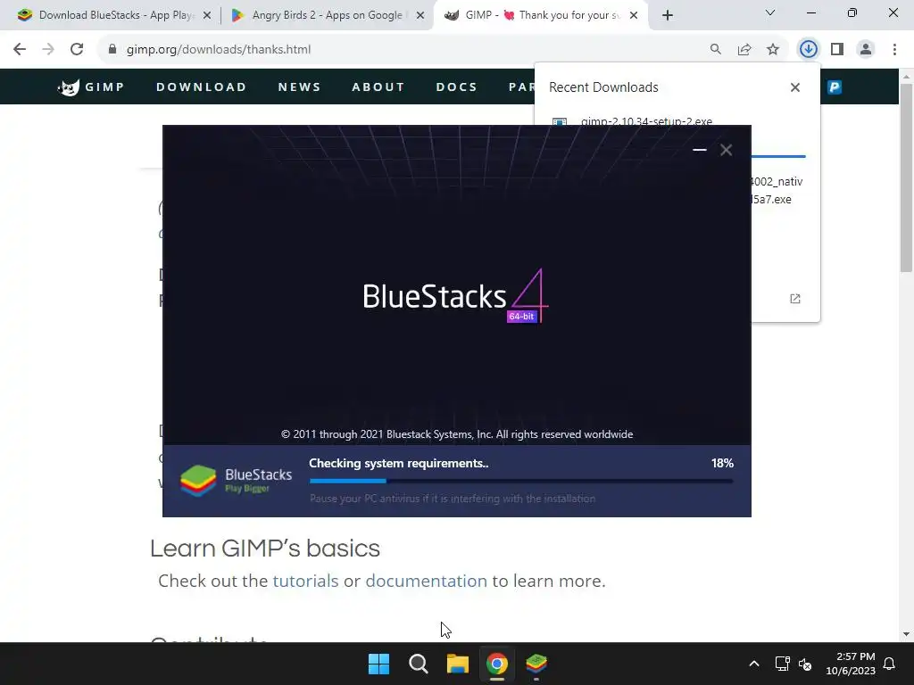Click the BlueStacks Play Bigger logo

236,481
